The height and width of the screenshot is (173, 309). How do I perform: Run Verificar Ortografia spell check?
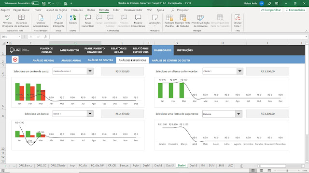(8, 21)
